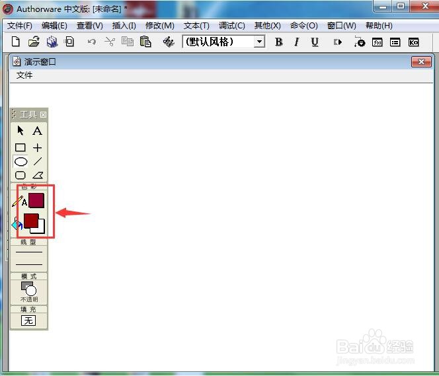
Task: Maximize the Authorware window
Action: tap(401, 7)
